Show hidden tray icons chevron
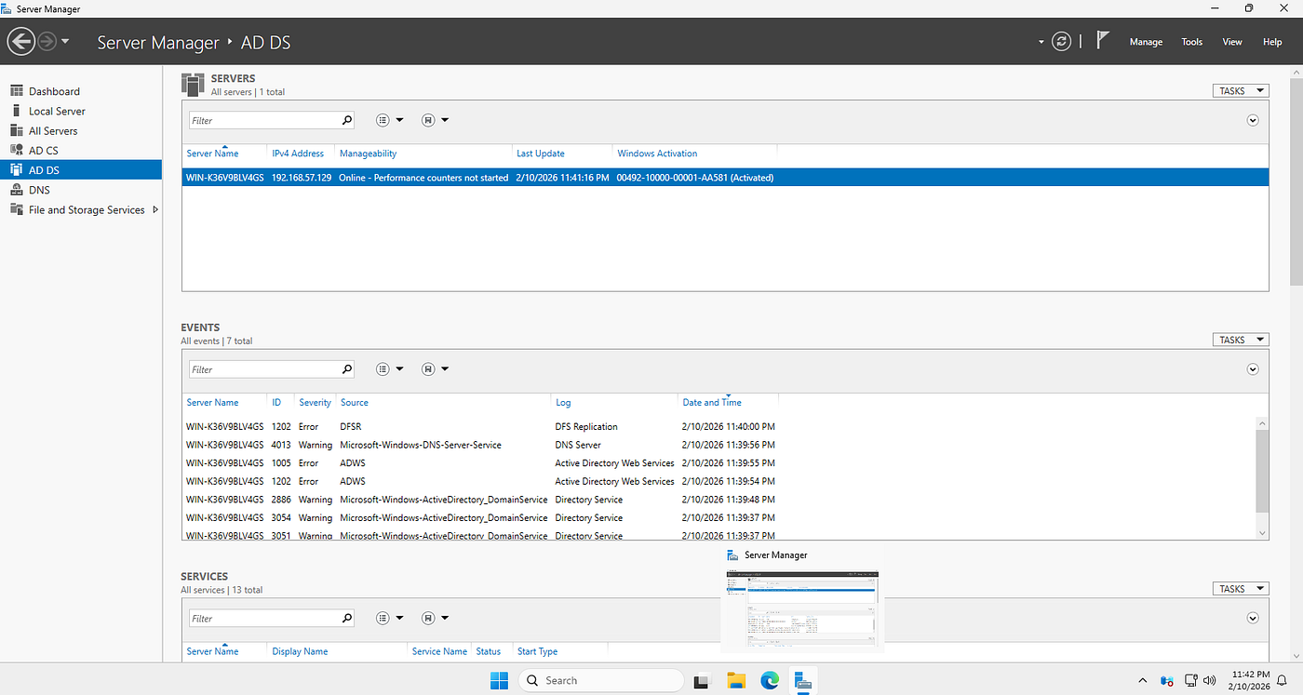Screen dimensions: 1303x695 1143,680
